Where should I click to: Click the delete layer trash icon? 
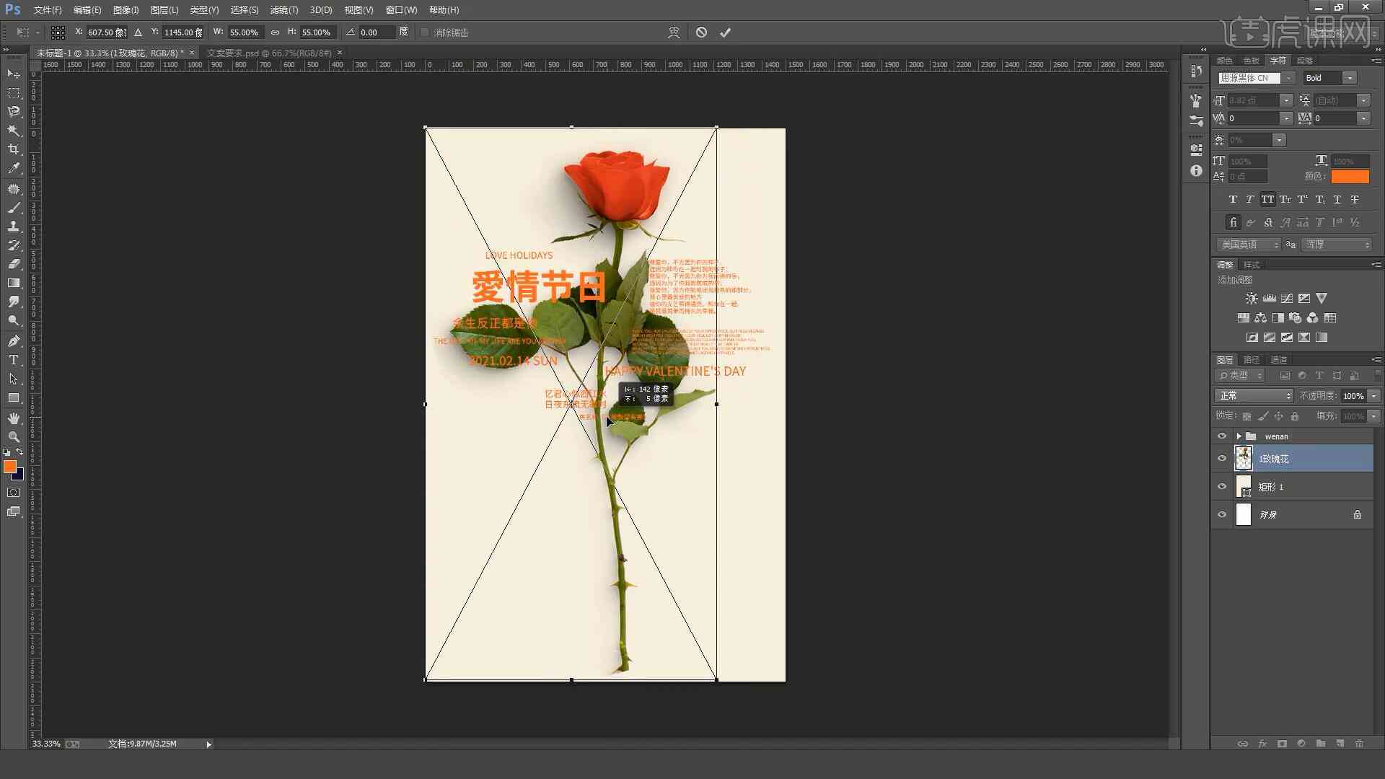tap(1359, 744)
